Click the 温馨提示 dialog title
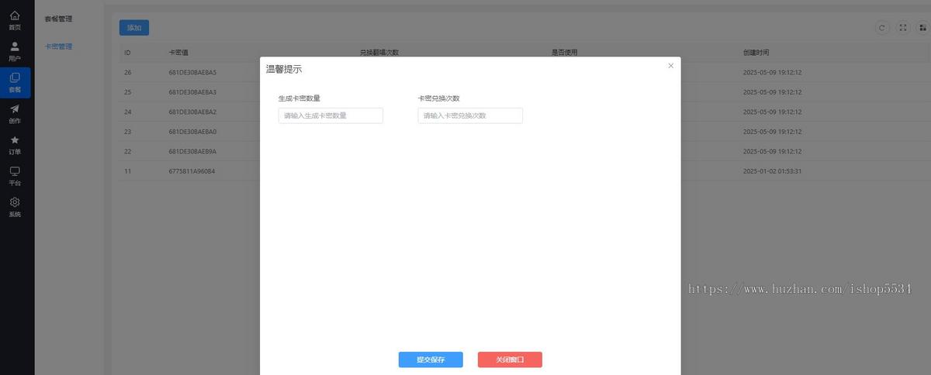 click(x=284, y=69)
